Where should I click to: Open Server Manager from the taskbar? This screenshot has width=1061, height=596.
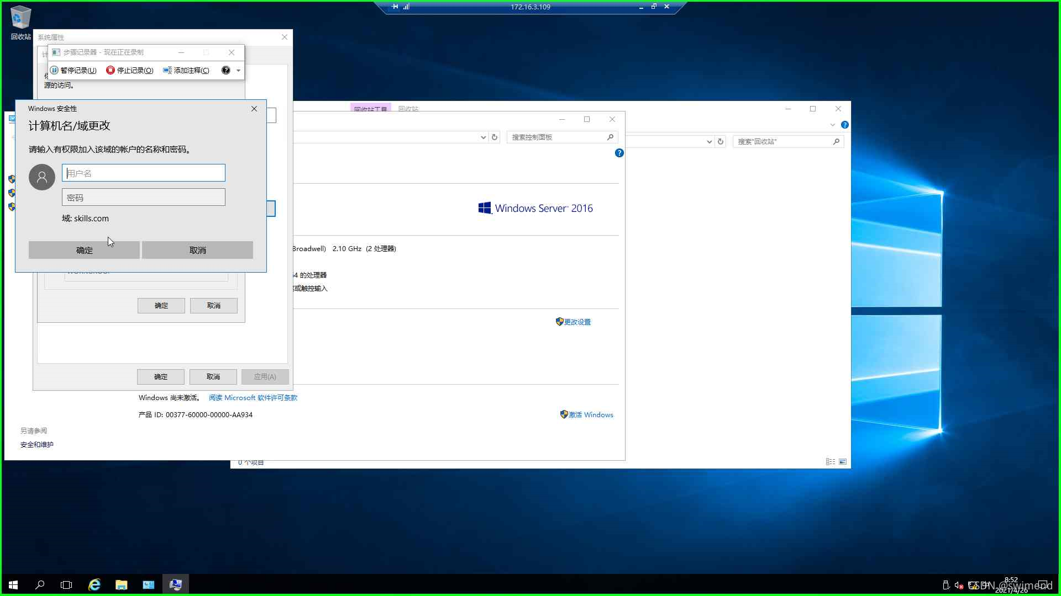[149, 584]
